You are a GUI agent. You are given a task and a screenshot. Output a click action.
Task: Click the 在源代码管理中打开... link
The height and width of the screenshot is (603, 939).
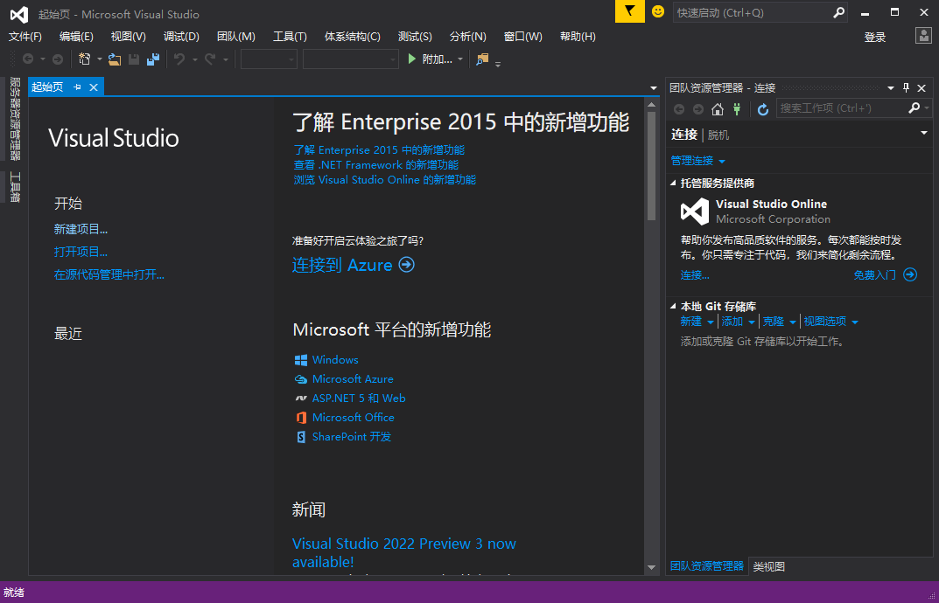coord(109,274)
